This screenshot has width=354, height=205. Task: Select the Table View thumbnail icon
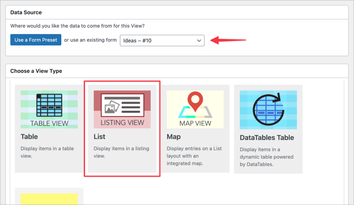49,109
